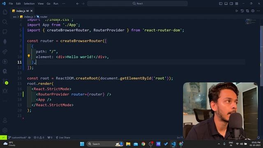Click the RouterProvider tag on line 17
Image resolution: width=263 pixels, height=148 pixels.
pyautogui.click(x=53, y=94)
